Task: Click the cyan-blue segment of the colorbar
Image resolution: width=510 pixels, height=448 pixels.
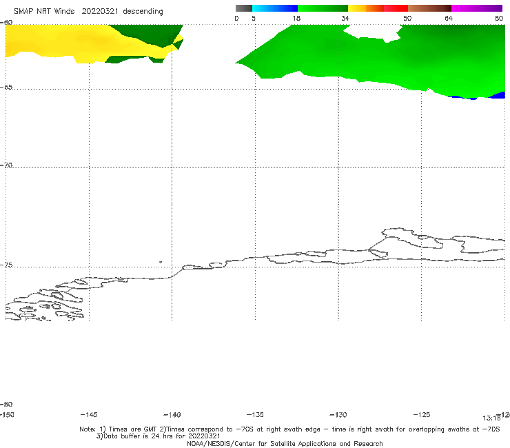Action: coord(275,8)
